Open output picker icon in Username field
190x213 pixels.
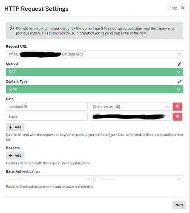89,179
